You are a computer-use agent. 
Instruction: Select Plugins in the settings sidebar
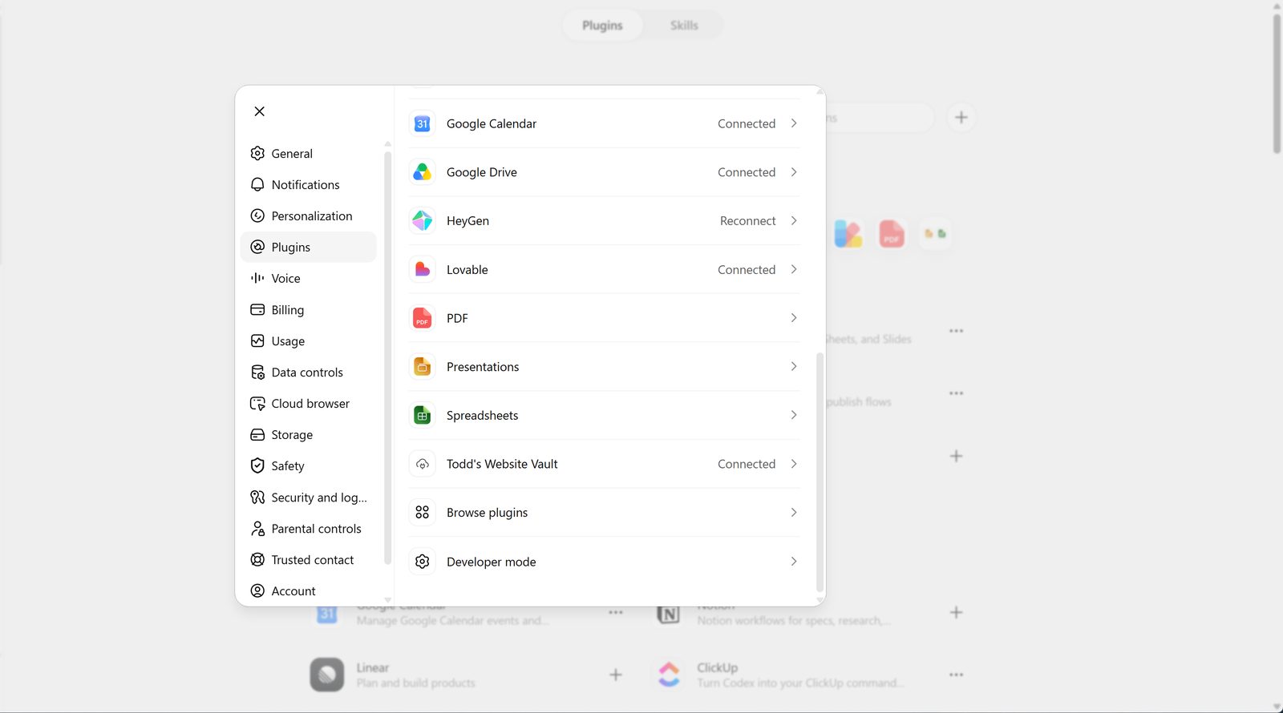tap(309, 247)
